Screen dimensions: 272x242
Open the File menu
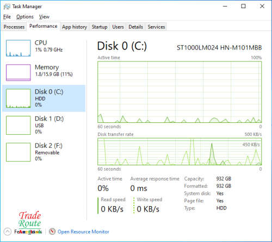click(x=7, y=17)
